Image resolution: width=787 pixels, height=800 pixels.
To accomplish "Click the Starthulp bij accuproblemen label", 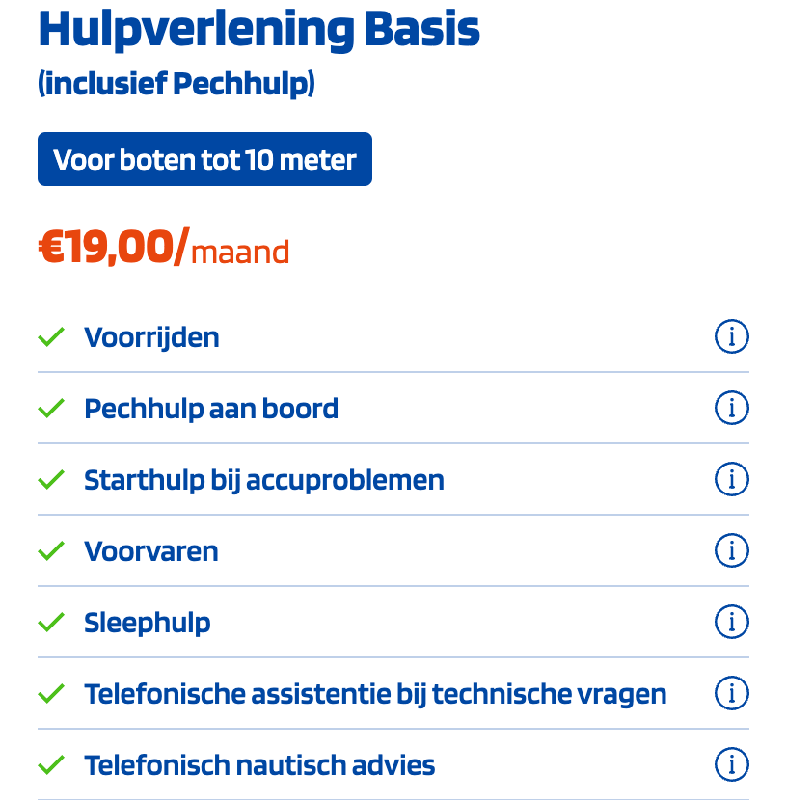I will coord(264,481).
